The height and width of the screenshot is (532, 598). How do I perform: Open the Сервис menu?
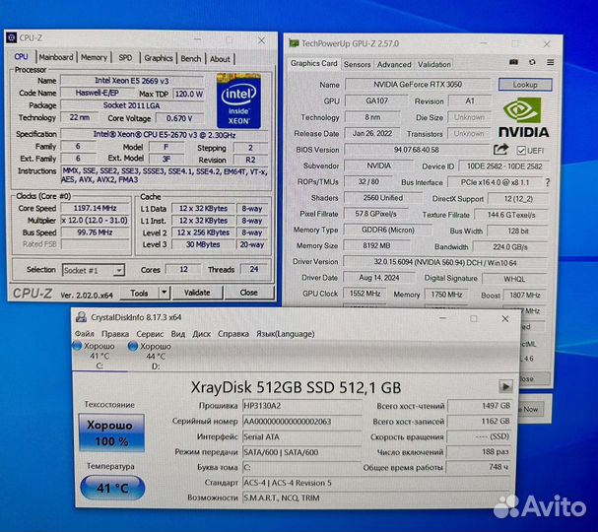pos(150,334)
